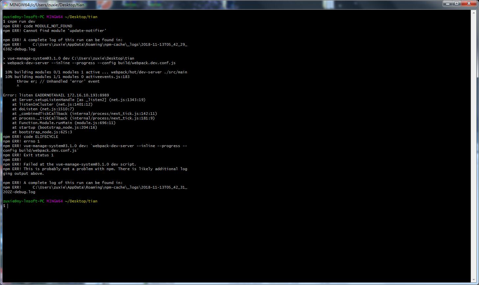Click 'npm ERR! errno 1' line
479x285 pixels.
21,141
